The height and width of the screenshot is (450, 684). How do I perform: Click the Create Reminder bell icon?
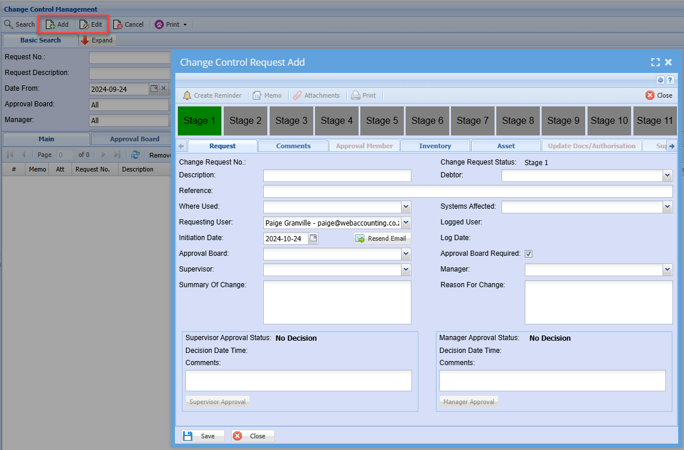tap(187, 95)
